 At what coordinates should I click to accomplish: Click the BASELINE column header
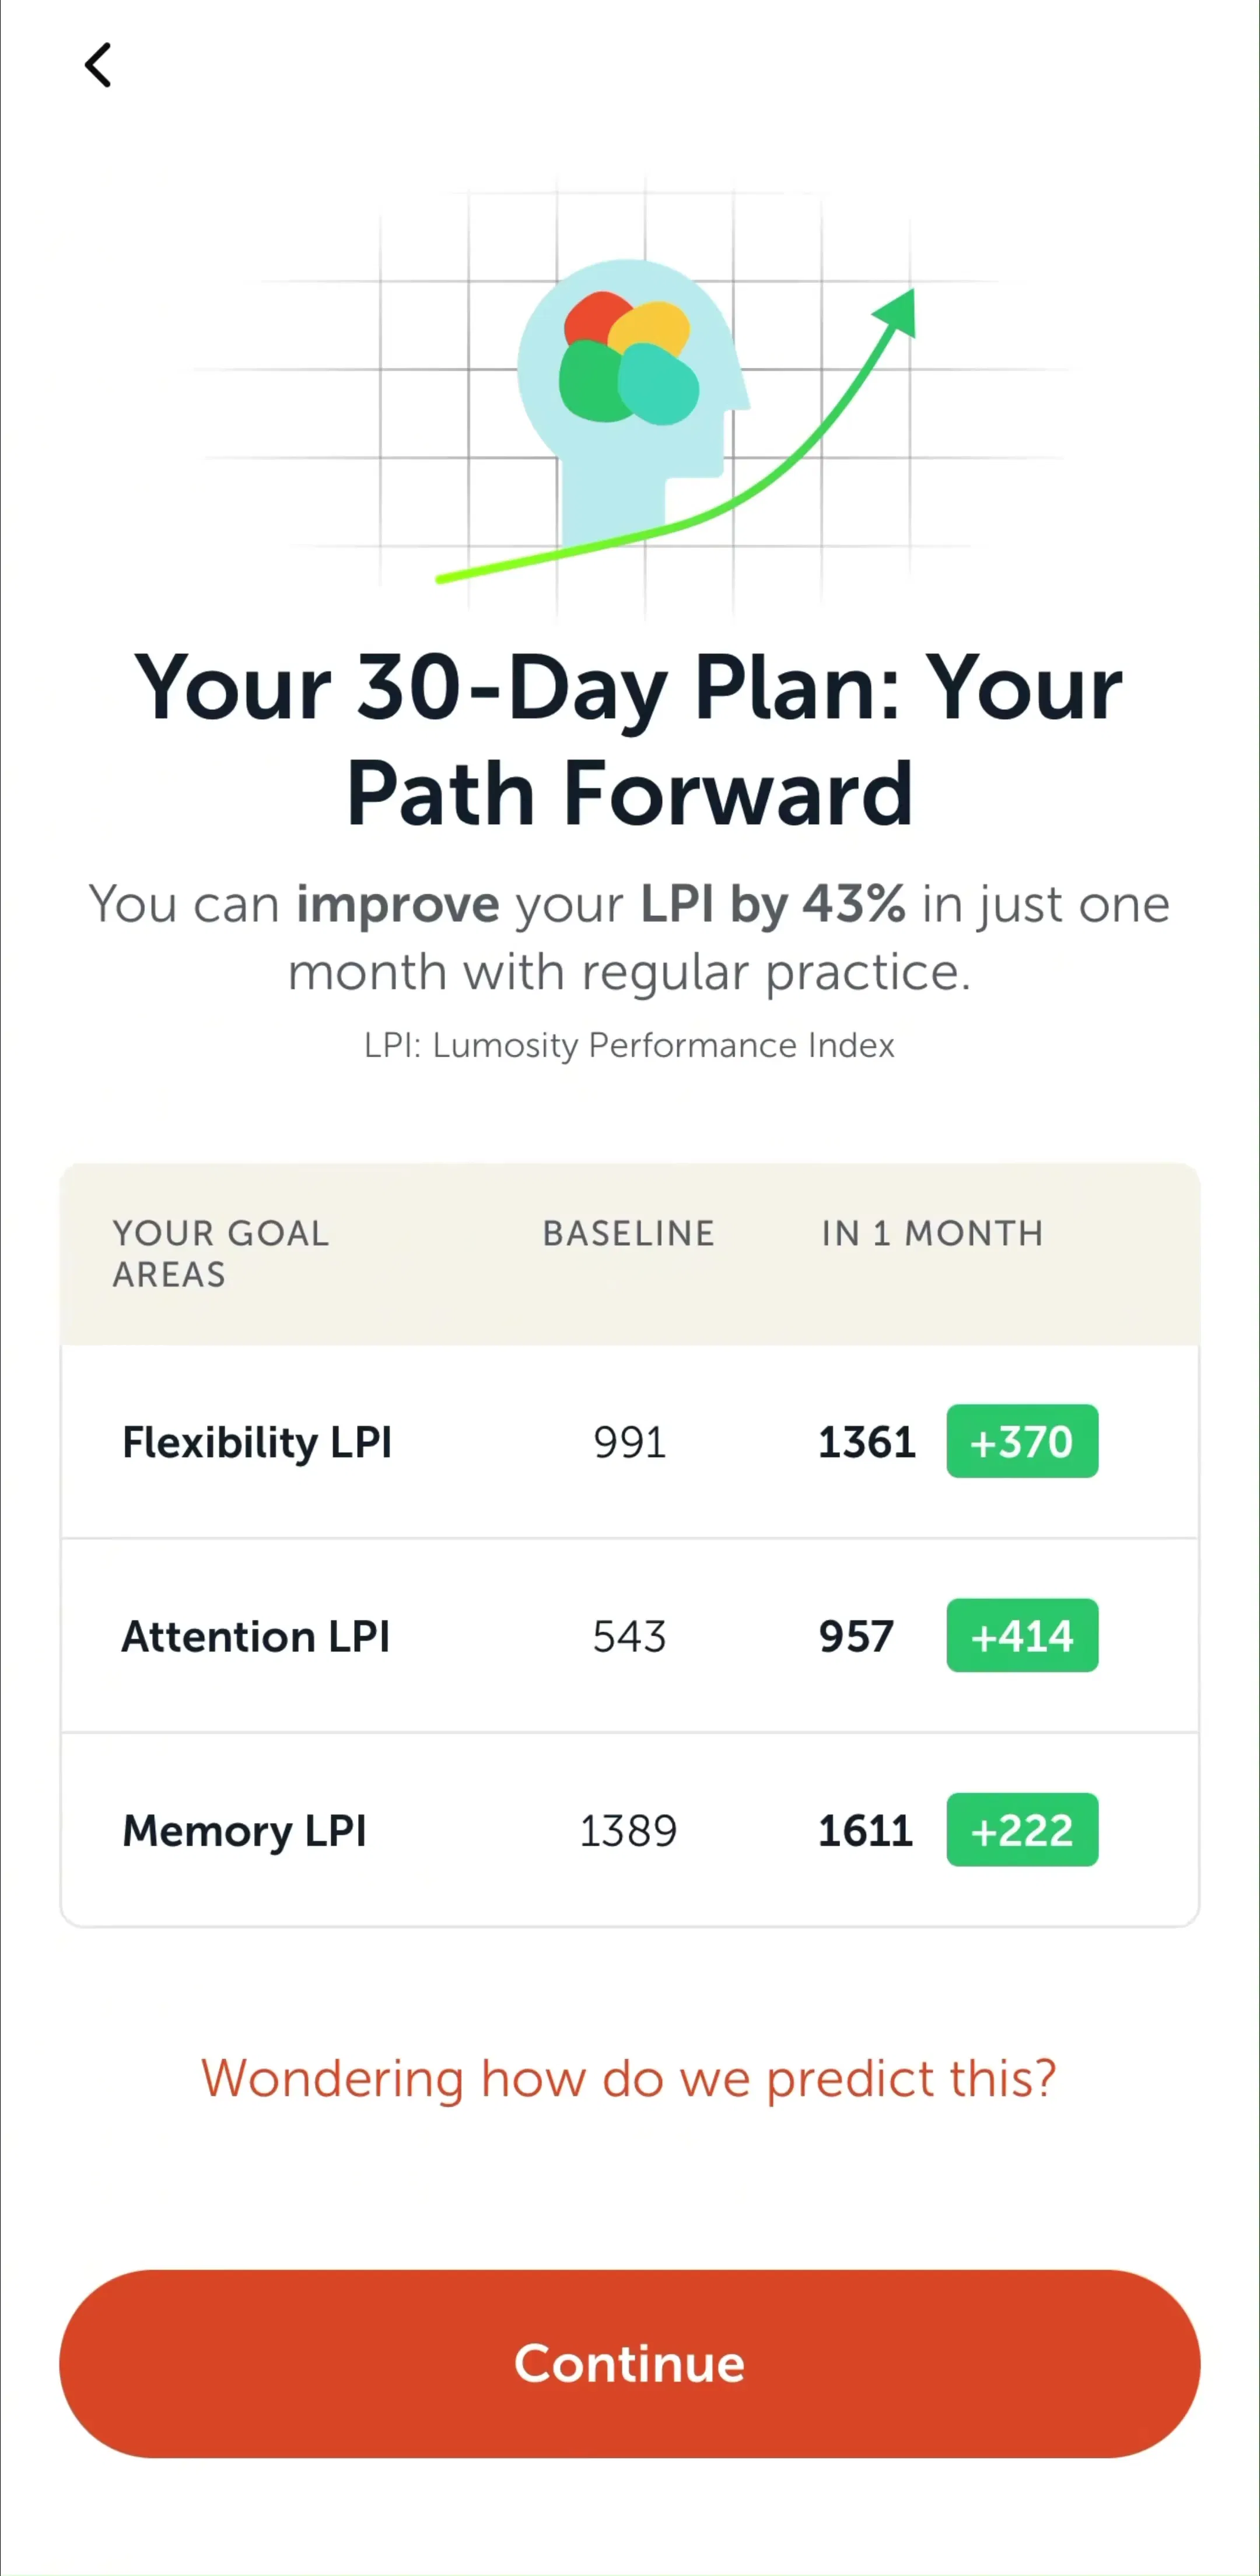click(628, 1233)
